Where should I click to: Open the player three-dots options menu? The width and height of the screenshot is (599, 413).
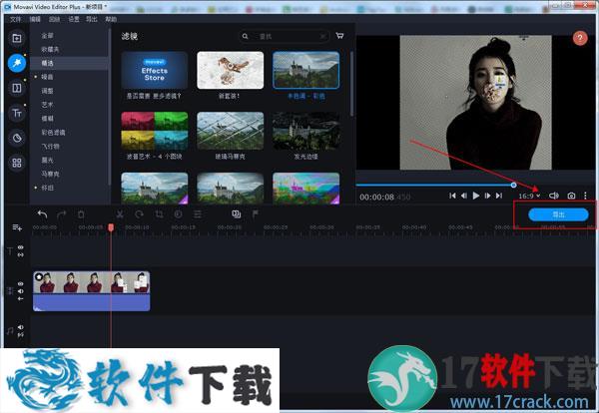click(x=585, y=196)
